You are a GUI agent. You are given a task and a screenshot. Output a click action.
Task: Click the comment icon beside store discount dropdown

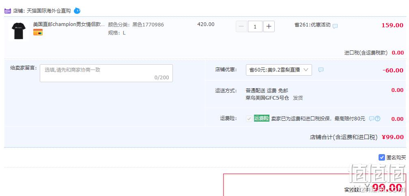coord(321,70)
